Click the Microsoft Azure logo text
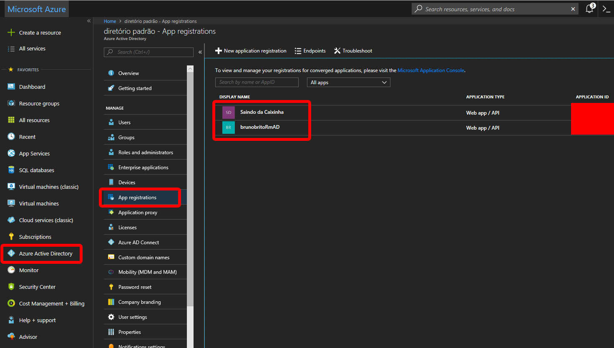Image resolution: width=614 pixels, height=348 pixels. 37,9
